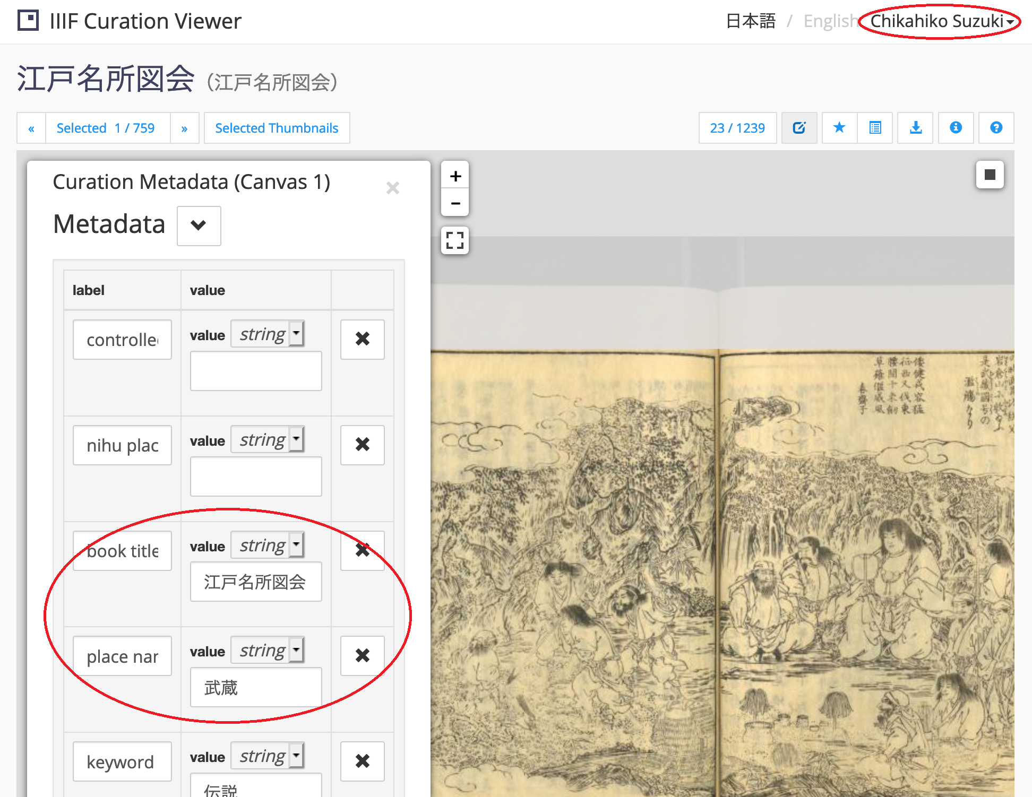The image size is (1032, 797).
Task: Click the value field containing 江戸名所図会
Action: click(x=256, y=582)
